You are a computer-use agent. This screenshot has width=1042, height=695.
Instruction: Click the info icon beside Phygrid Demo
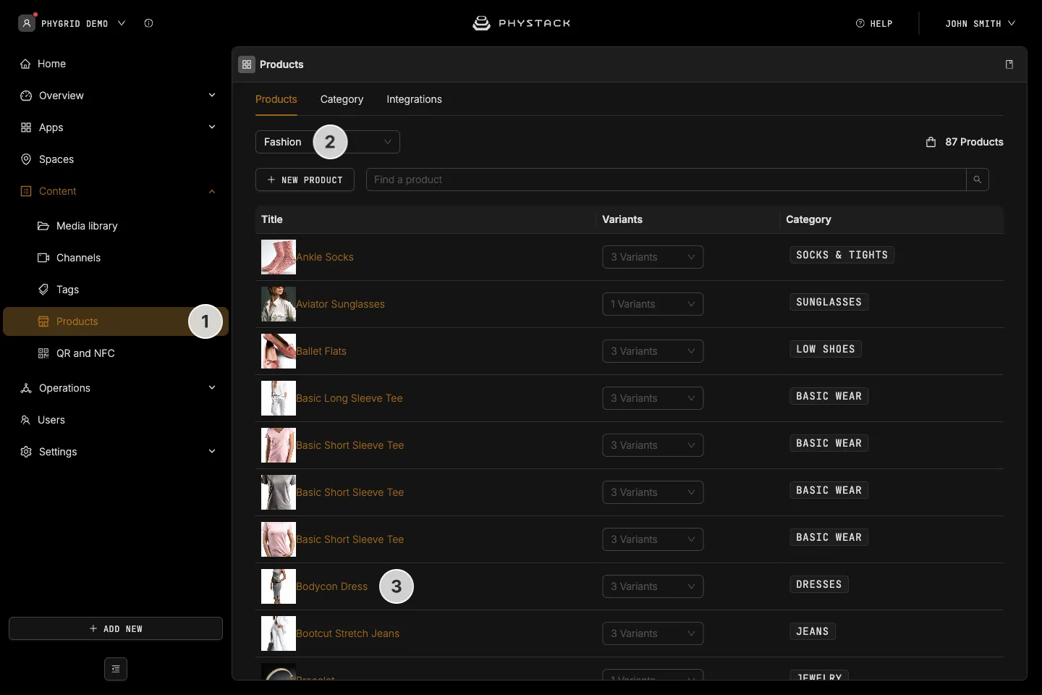click(x=148, y=23)
